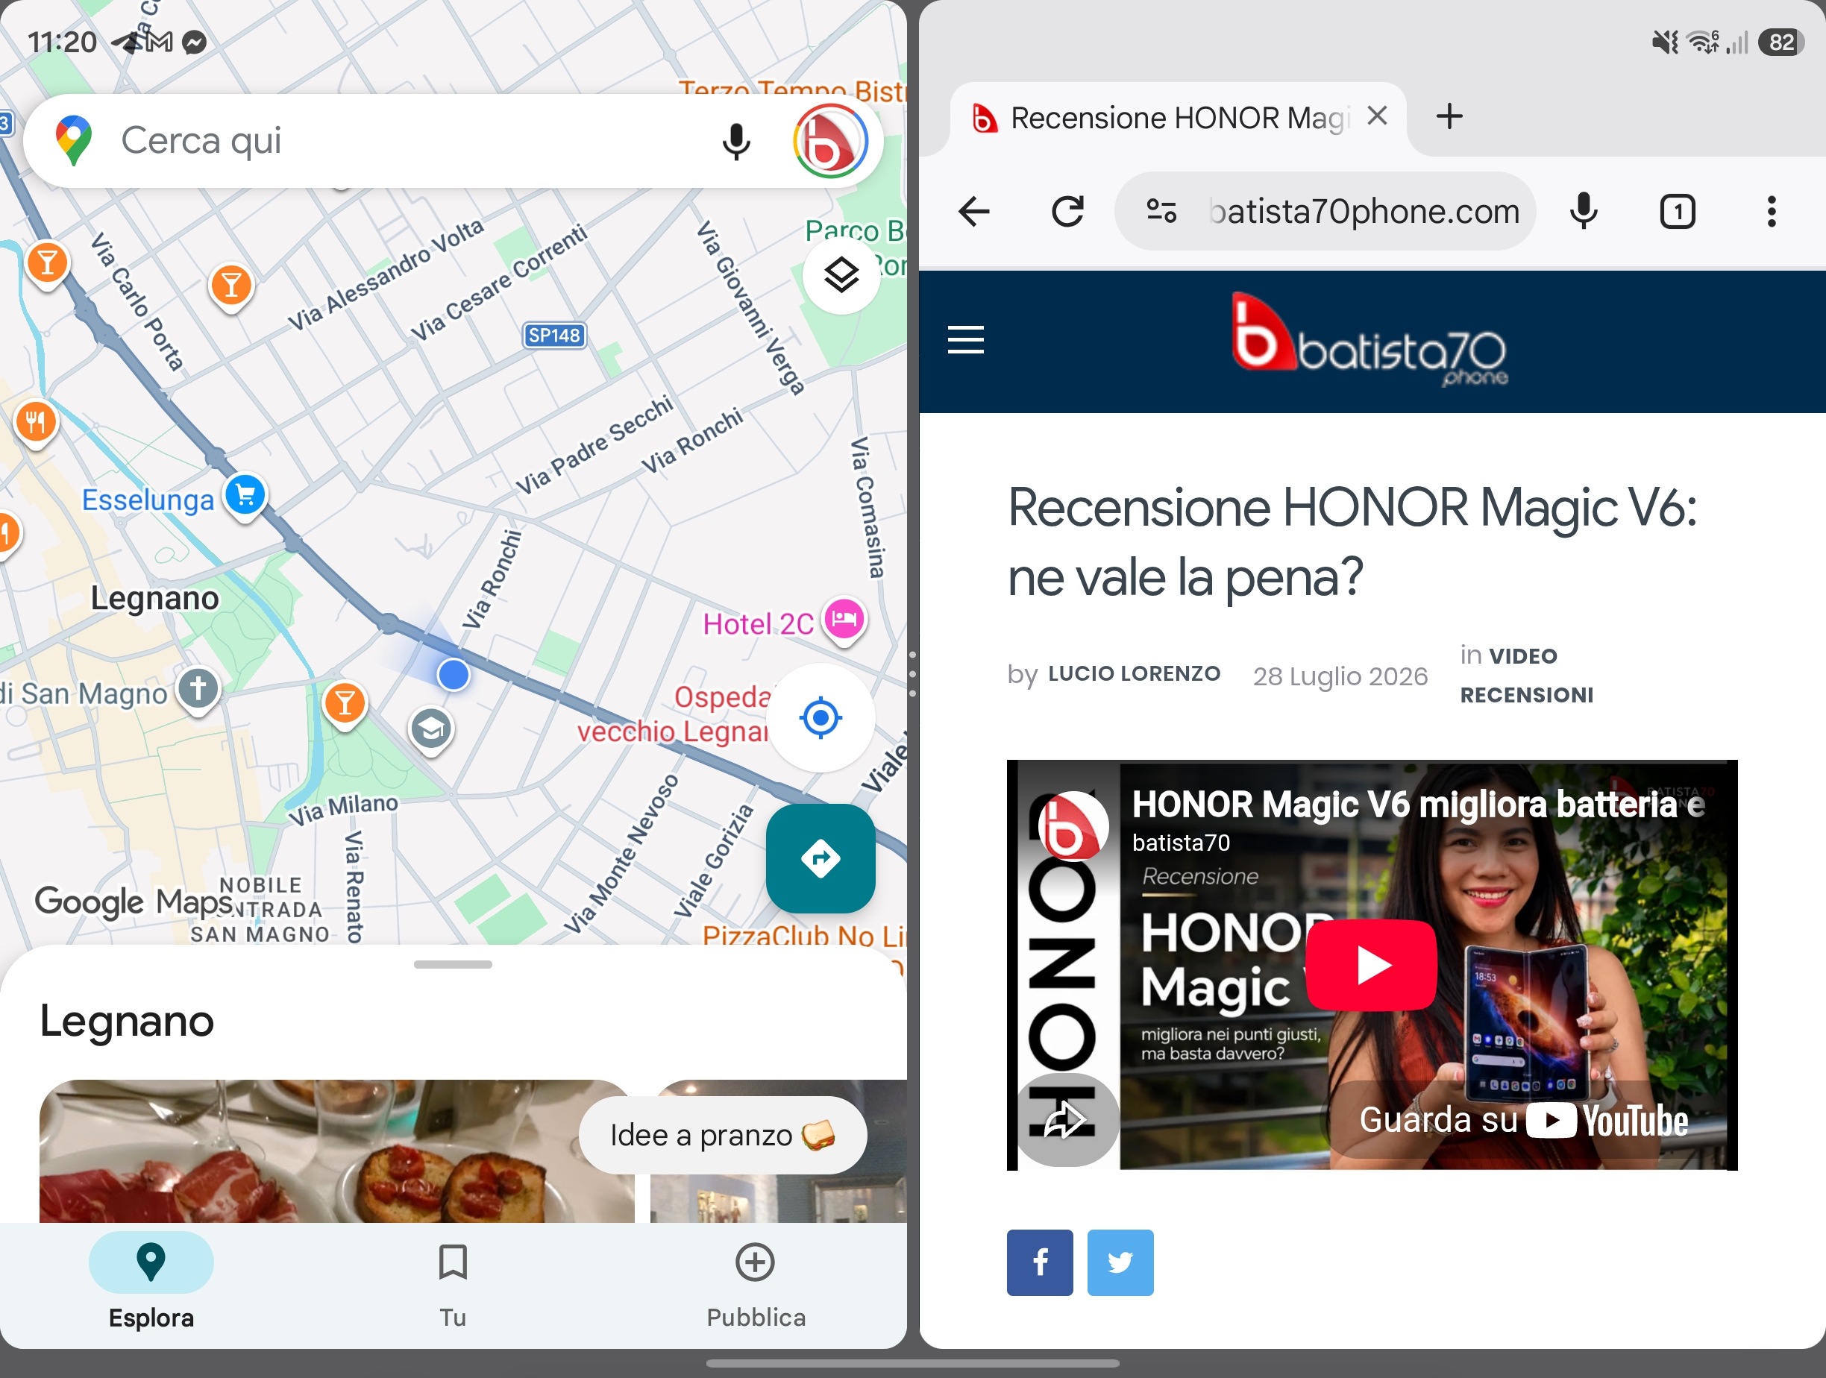Open site settings icon in address bar
The height and width of the screenshot is (1378, 1826).
1161,212
